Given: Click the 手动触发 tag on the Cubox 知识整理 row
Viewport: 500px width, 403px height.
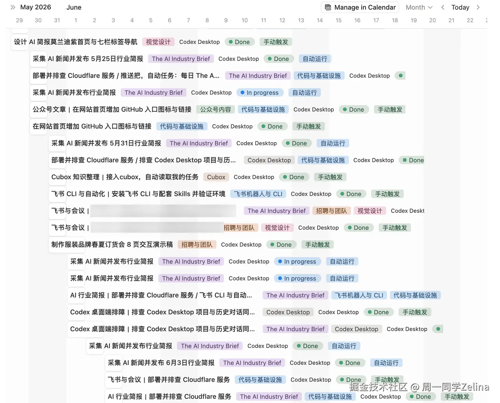Looking at the screenshot, I should [330, 177].
